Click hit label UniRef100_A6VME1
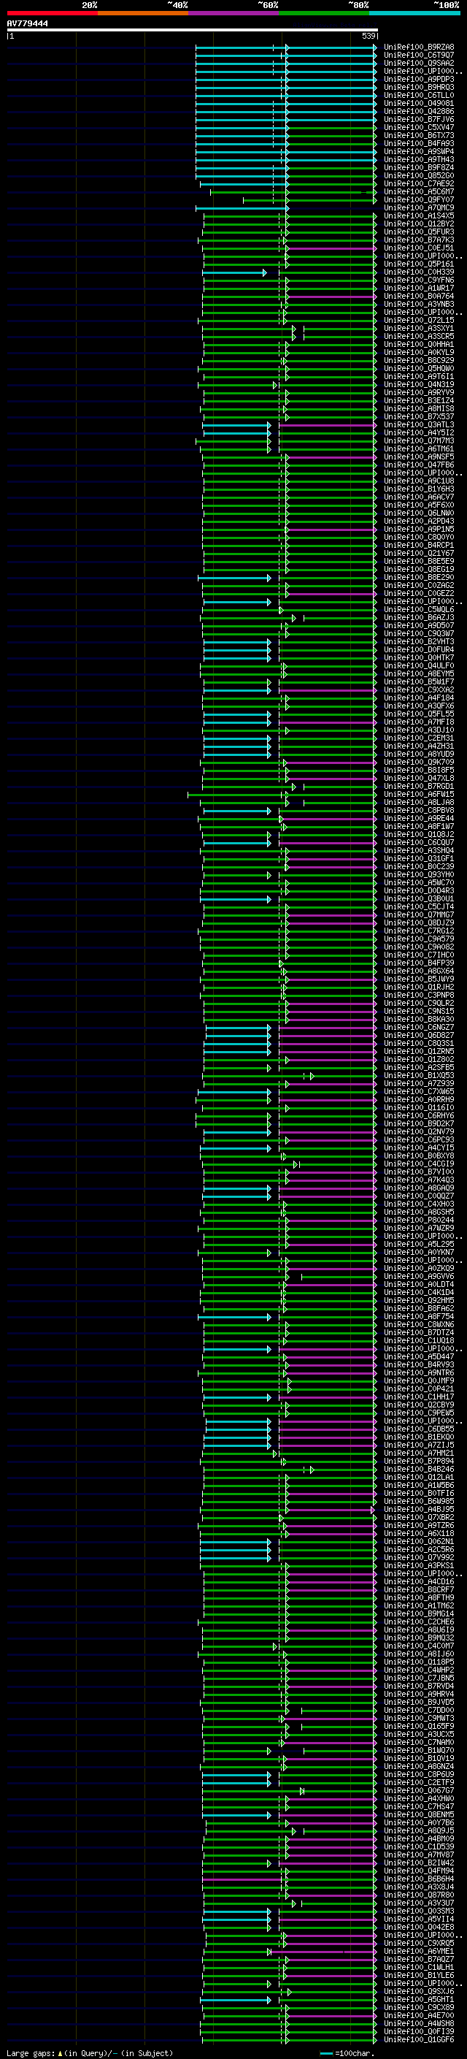The width and height of the screenshot is (467, 2059). click(x=419, y=1951)
